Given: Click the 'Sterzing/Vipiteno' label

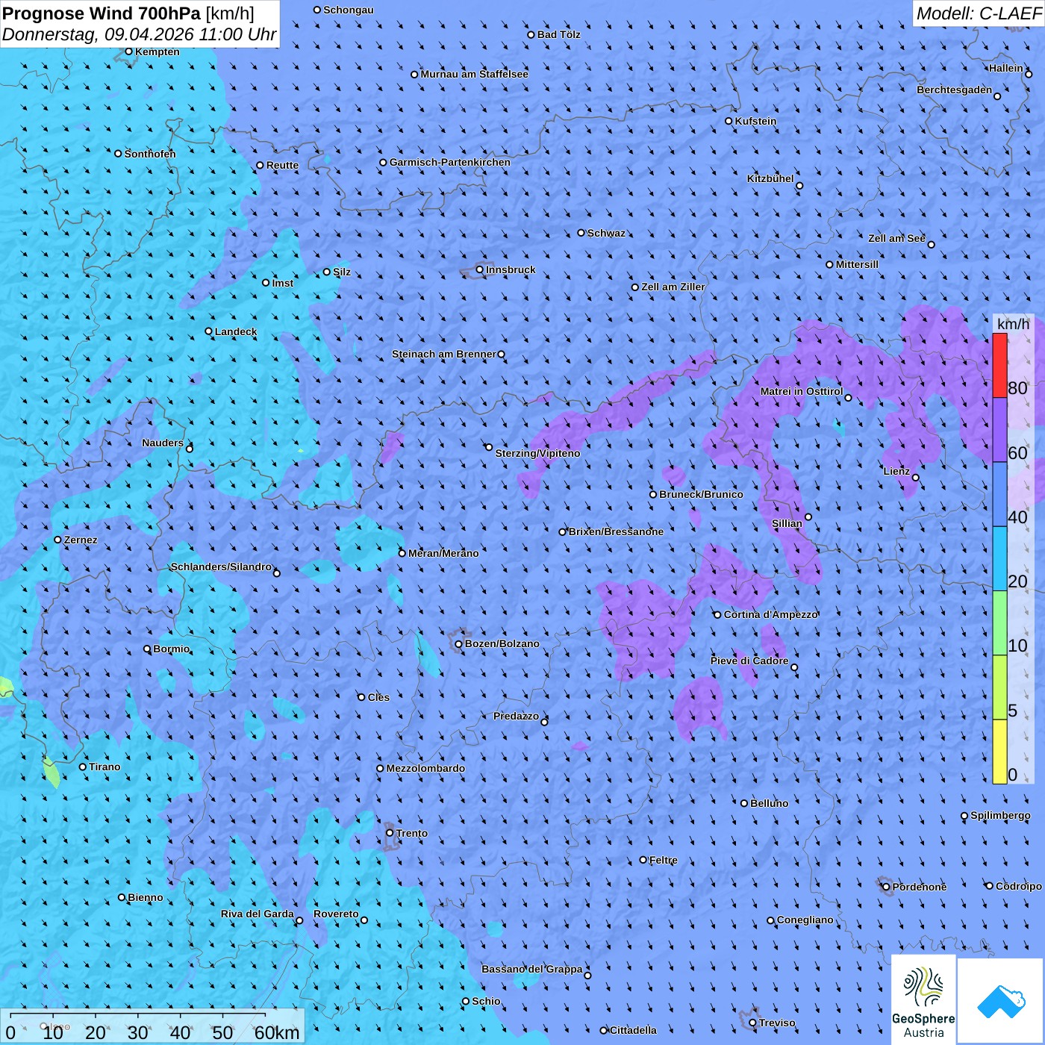Looking at the screenshot, I should coord(537,453).
